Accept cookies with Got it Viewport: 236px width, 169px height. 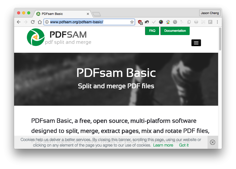(184, 145)
